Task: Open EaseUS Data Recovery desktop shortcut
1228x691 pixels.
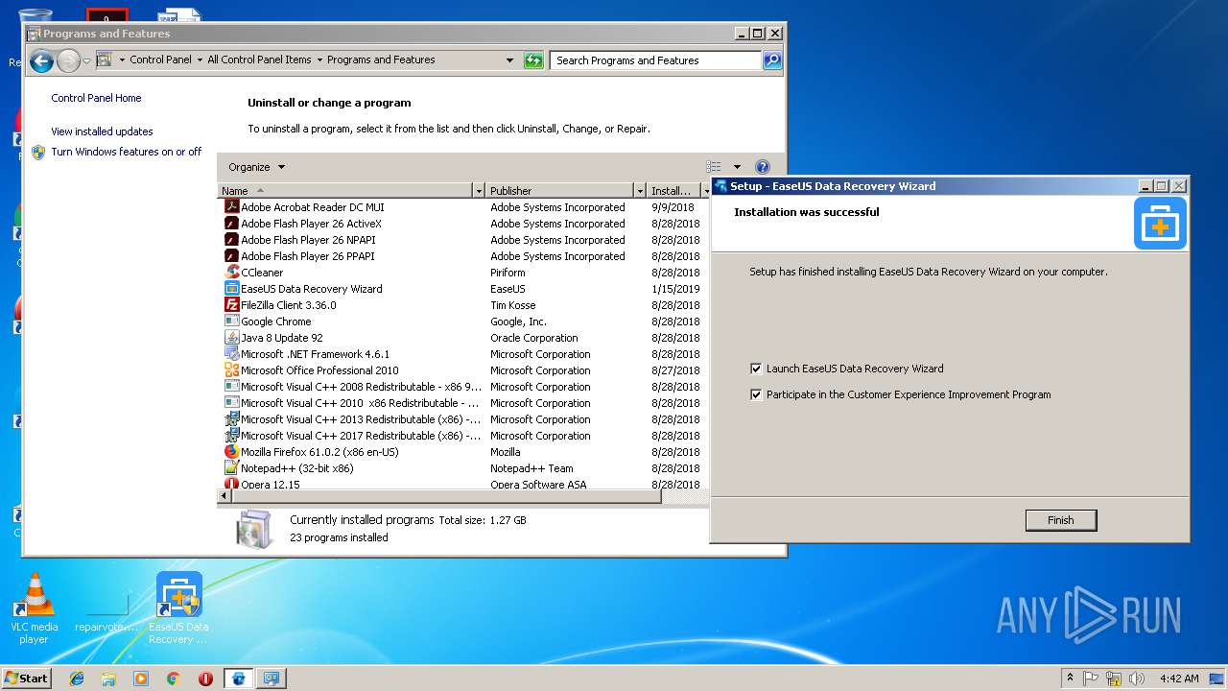Action: point(179,608)
